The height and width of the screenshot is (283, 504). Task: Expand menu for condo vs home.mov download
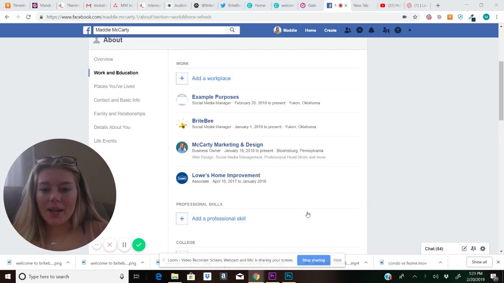[440, 263]
